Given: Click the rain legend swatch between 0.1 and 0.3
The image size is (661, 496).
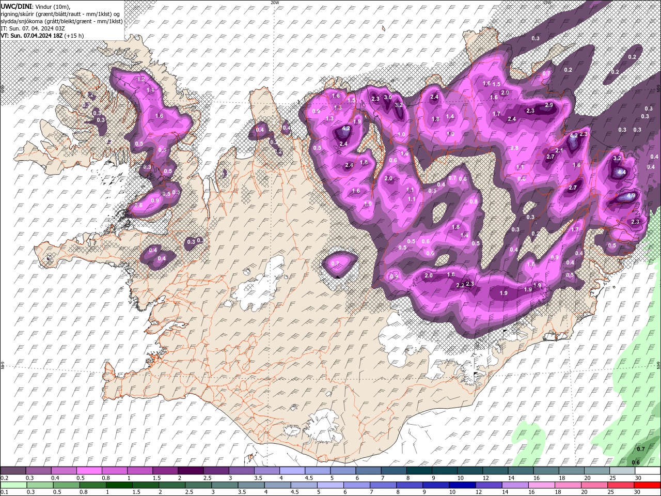Looking at the screenshot, I should coord(14,485).
